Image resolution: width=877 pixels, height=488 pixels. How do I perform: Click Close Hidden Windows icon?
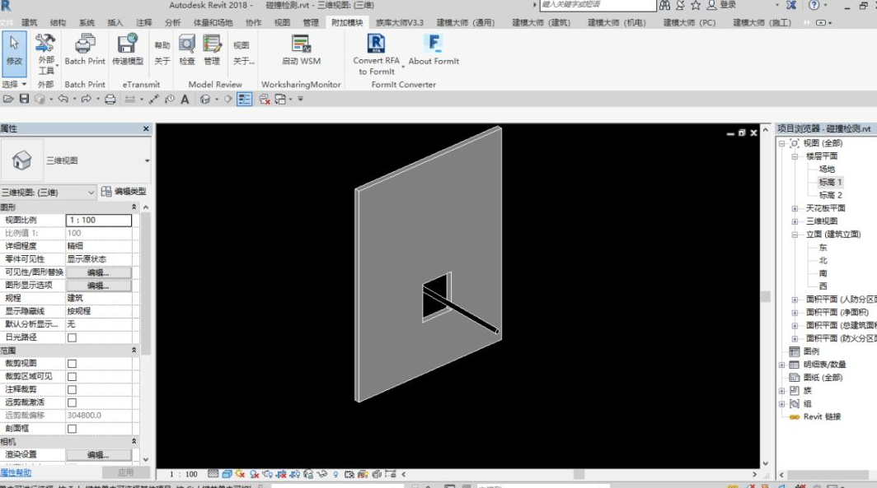265,100
